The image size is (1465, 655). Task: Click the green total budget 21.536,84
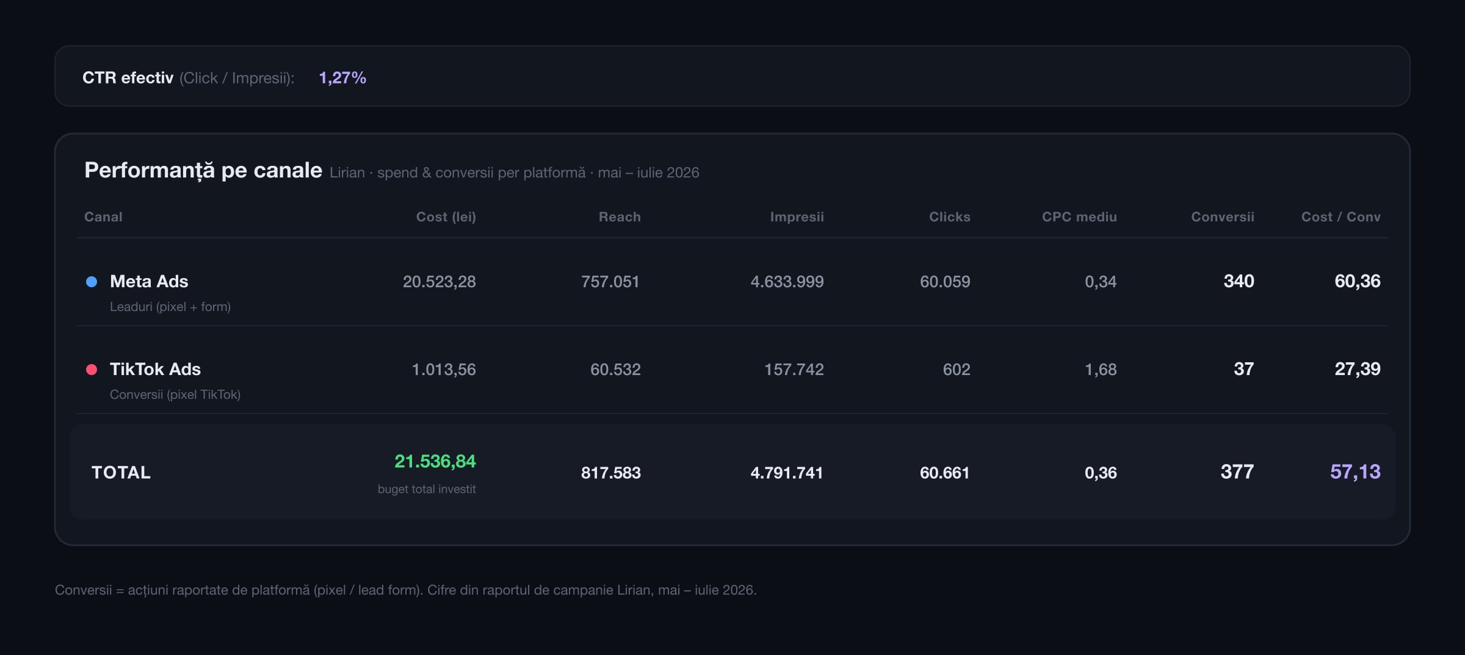(x=435, y=461)
